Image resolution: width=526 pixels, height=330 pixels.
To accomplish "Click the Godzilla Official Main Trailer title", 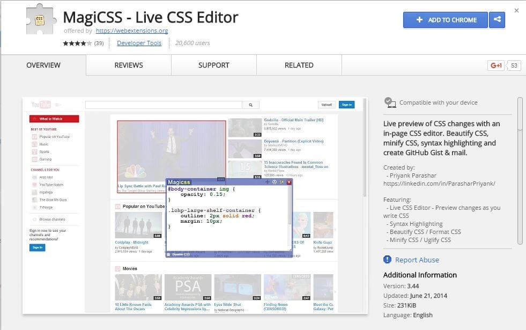I will pyautogui.click(x=293, y=120).
